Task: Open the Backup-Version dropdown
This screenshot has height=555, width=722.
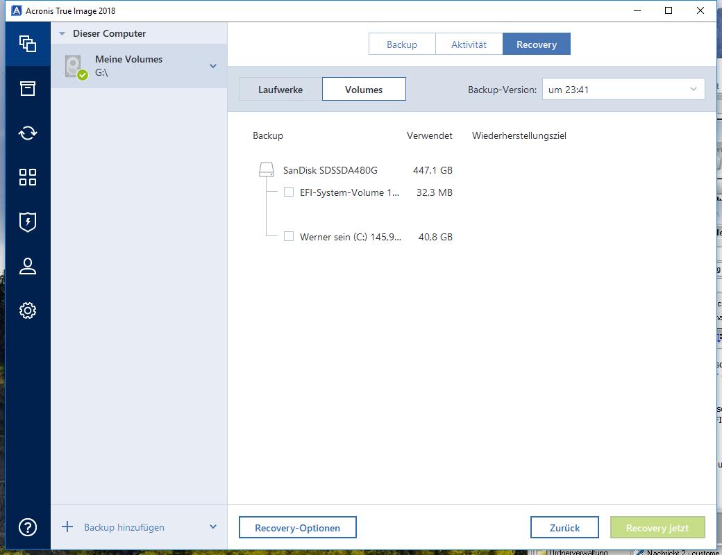Action: coord(623,90)
